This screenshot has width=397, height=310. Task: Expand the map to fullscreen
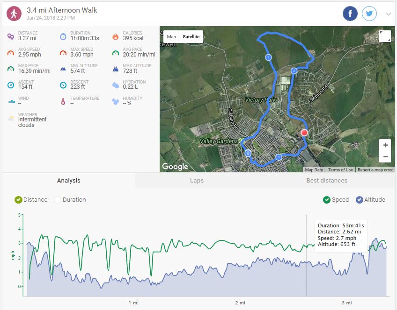point(385,36)
